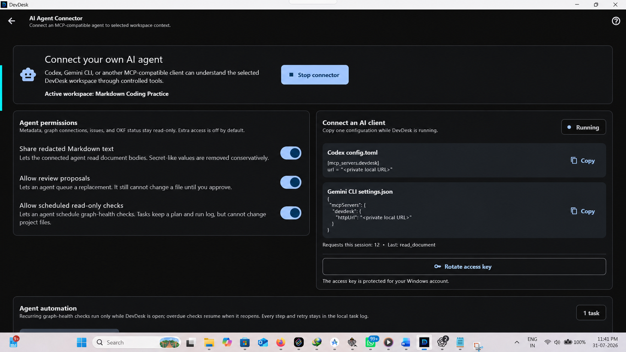Viewport: 626px width, 352px height.
Task: Click the taskbar Search box
Action: coord(136,342)
